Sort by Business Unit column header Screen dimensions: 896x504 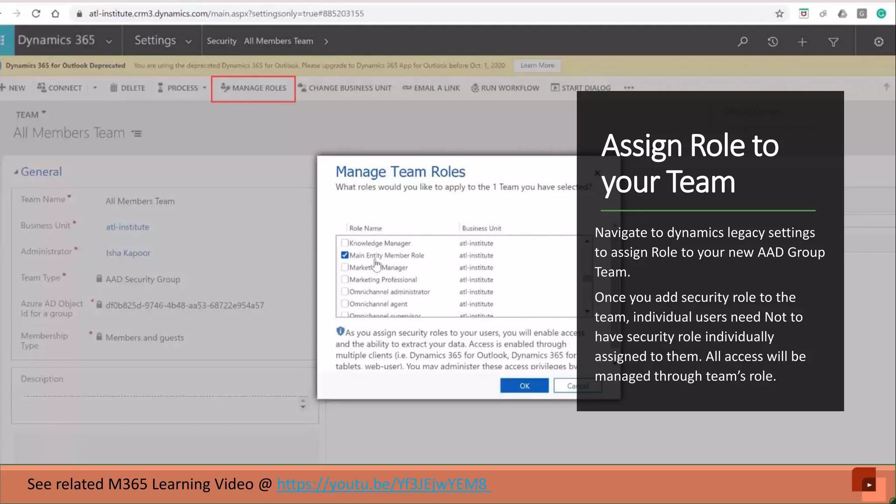(x=481, y=228)
